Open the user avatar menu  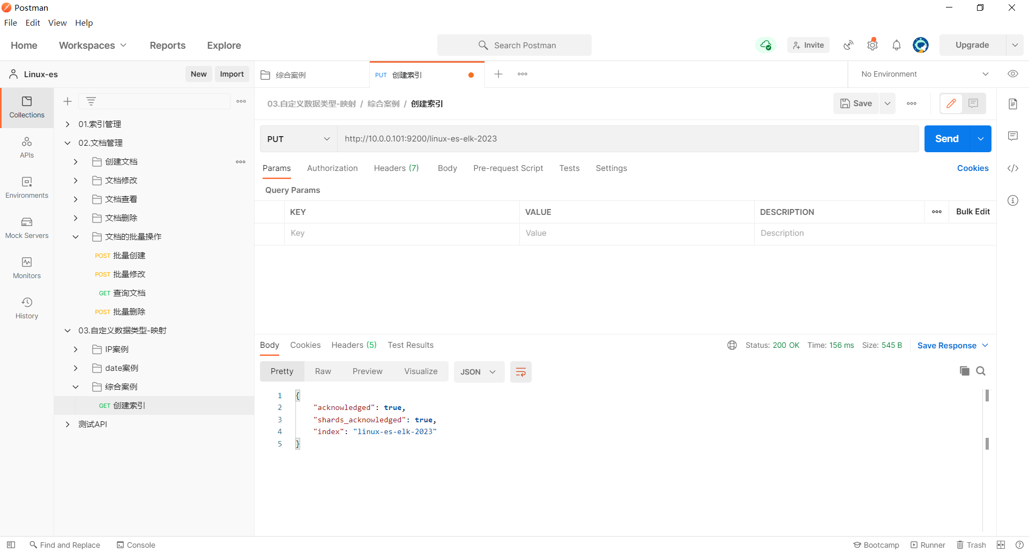coord(921,45)
